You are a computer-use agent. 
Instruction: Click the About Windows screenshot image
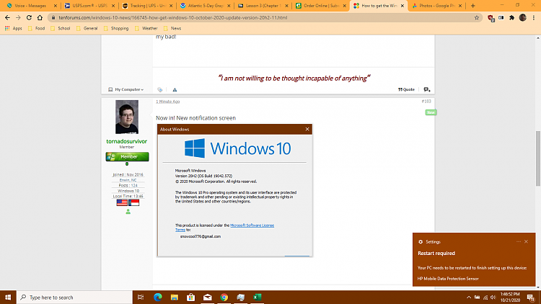(234, 190)
